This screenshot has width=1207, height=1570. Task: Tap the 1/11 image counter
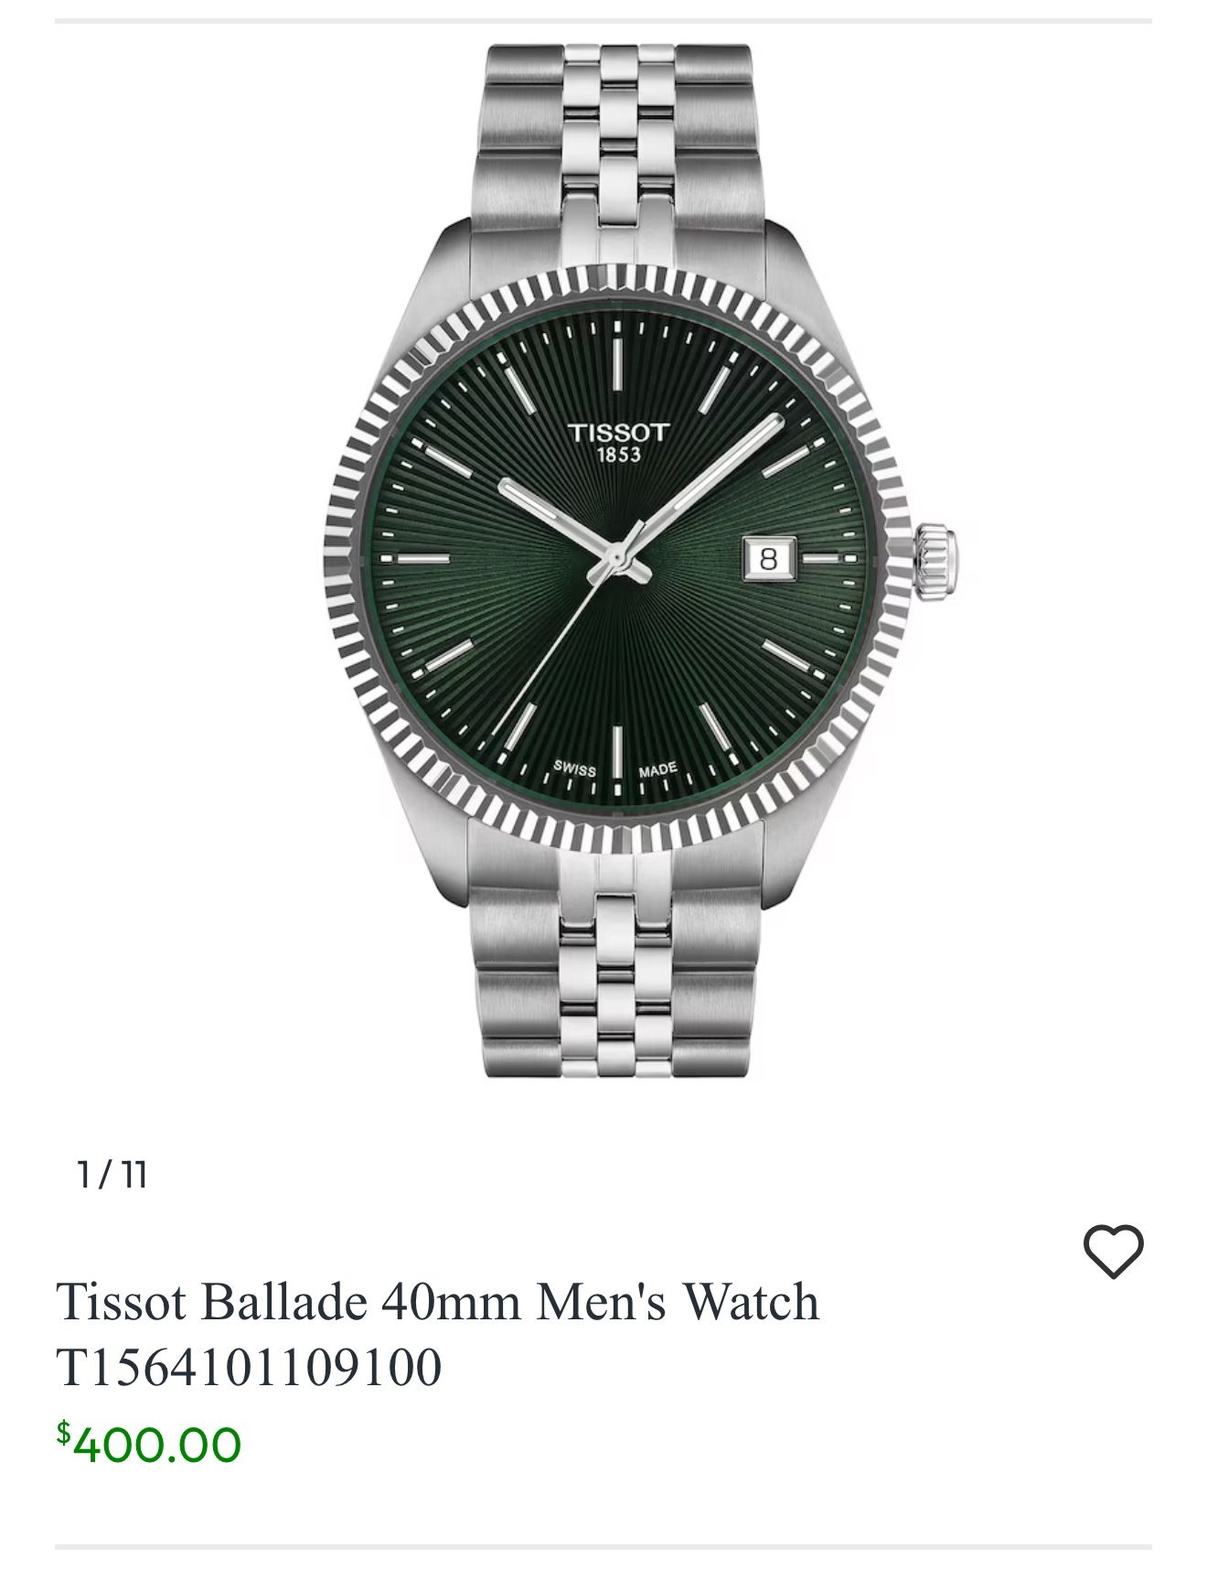[x=112, y=1175]
